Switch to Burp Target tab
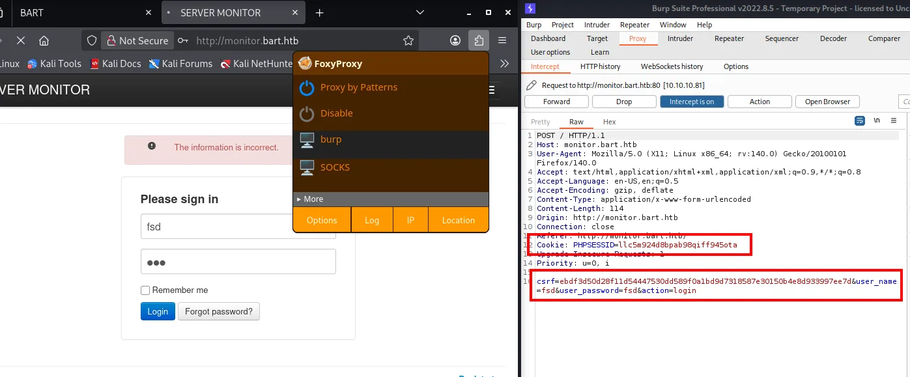The width and height of the screenshot is (910, 377). coord(597,38)
